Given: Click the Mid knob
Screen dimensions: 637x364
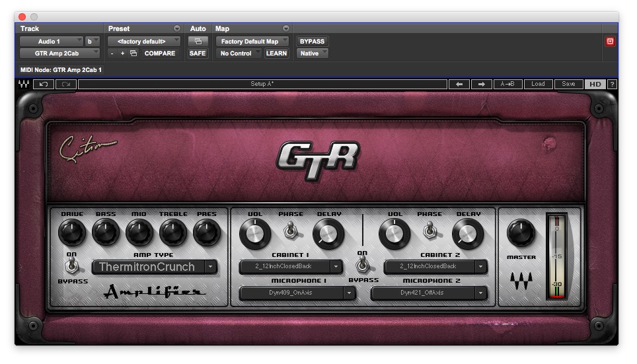Looking at the screenshot, I should click(x=139, y=233).
